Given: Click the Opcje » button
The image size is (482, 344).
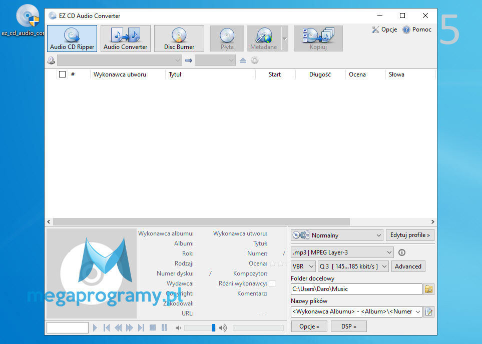Looking at the screenshot, I should tap(309, 326).
